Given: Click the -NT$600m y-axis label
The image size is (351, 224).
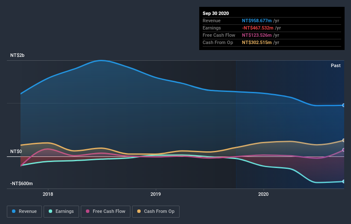Looking at the screenshot, I should coord(21,183).
